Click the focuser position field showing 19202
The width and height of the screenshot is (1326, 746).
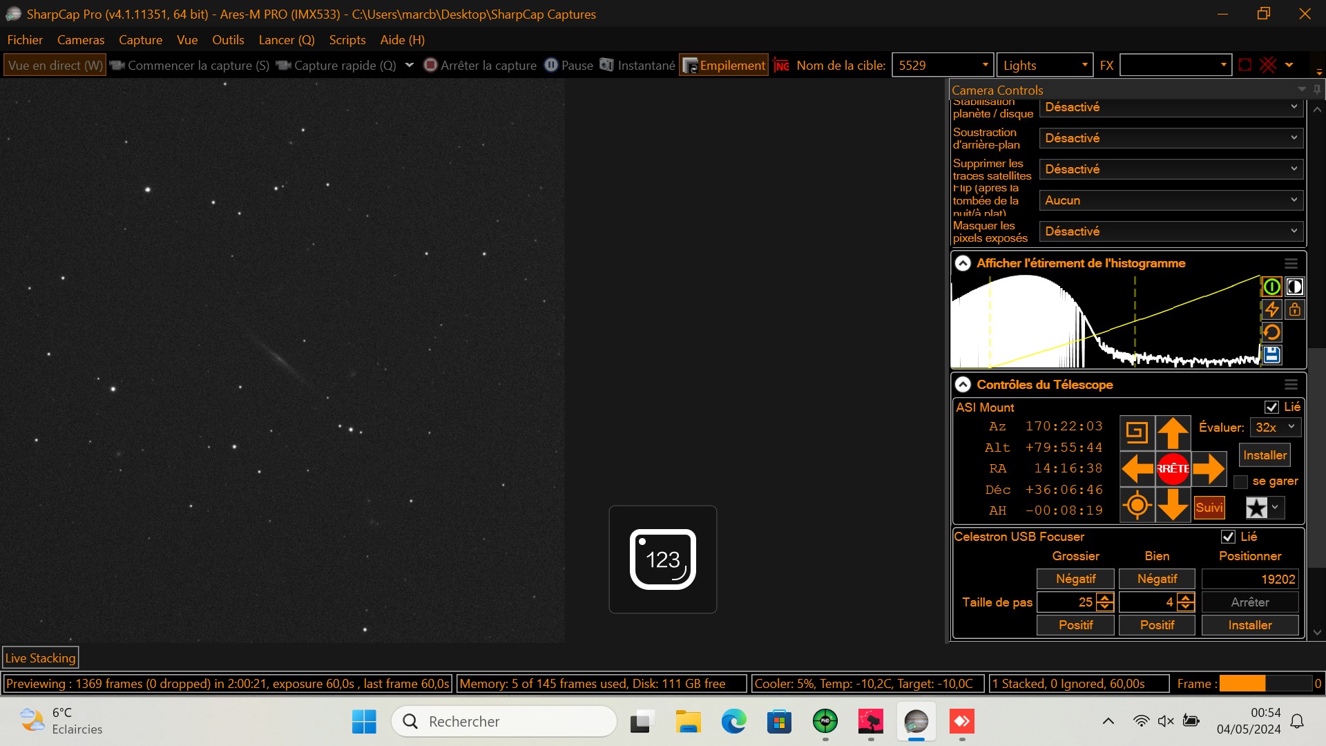pos(1249,580)
